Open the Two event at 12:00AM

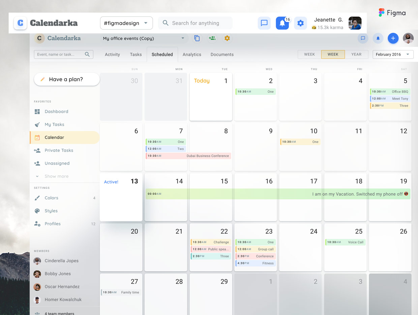pos(166,149)
